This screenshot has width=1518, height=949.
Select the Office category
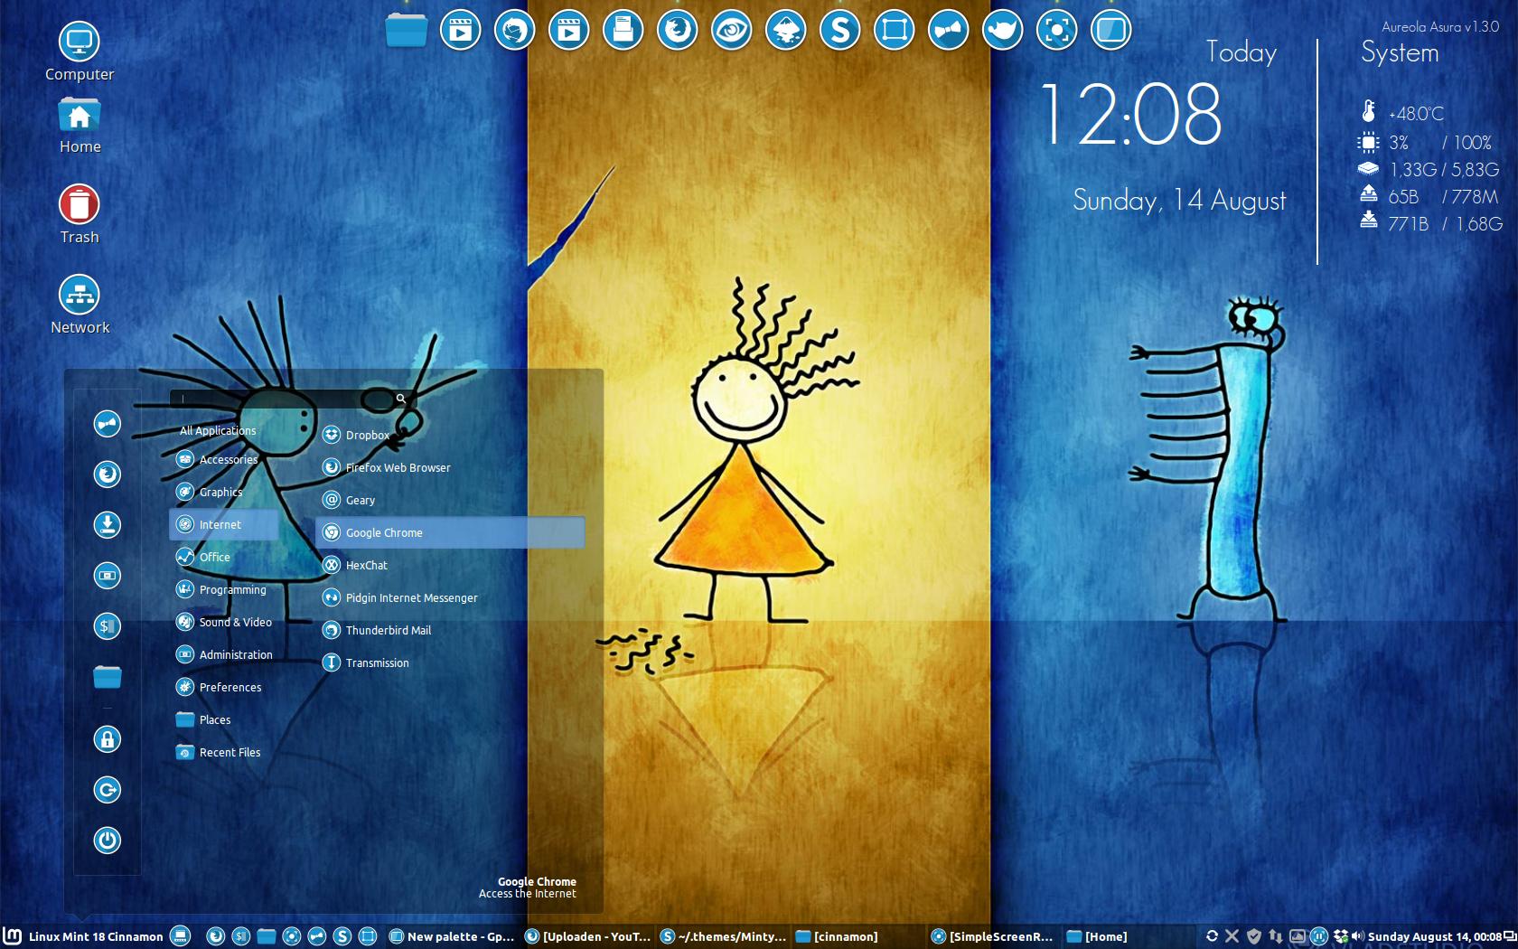pos(223,557)
